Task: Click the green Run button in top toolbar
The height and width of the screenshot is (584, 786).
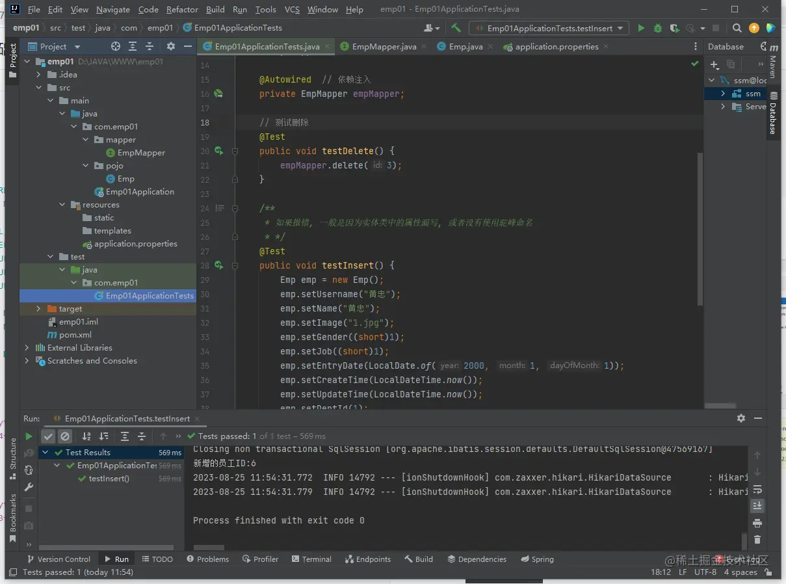Action: [x=641, y=28]
